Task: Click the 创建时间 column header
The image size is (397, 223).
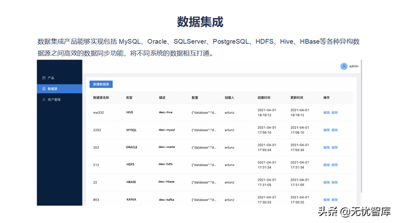Action: (264, 98)
